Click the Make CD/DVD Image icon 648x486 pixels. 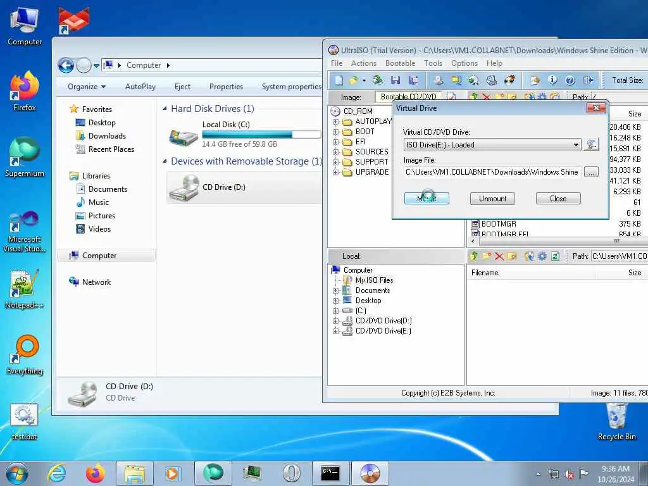tap(439, 80)
